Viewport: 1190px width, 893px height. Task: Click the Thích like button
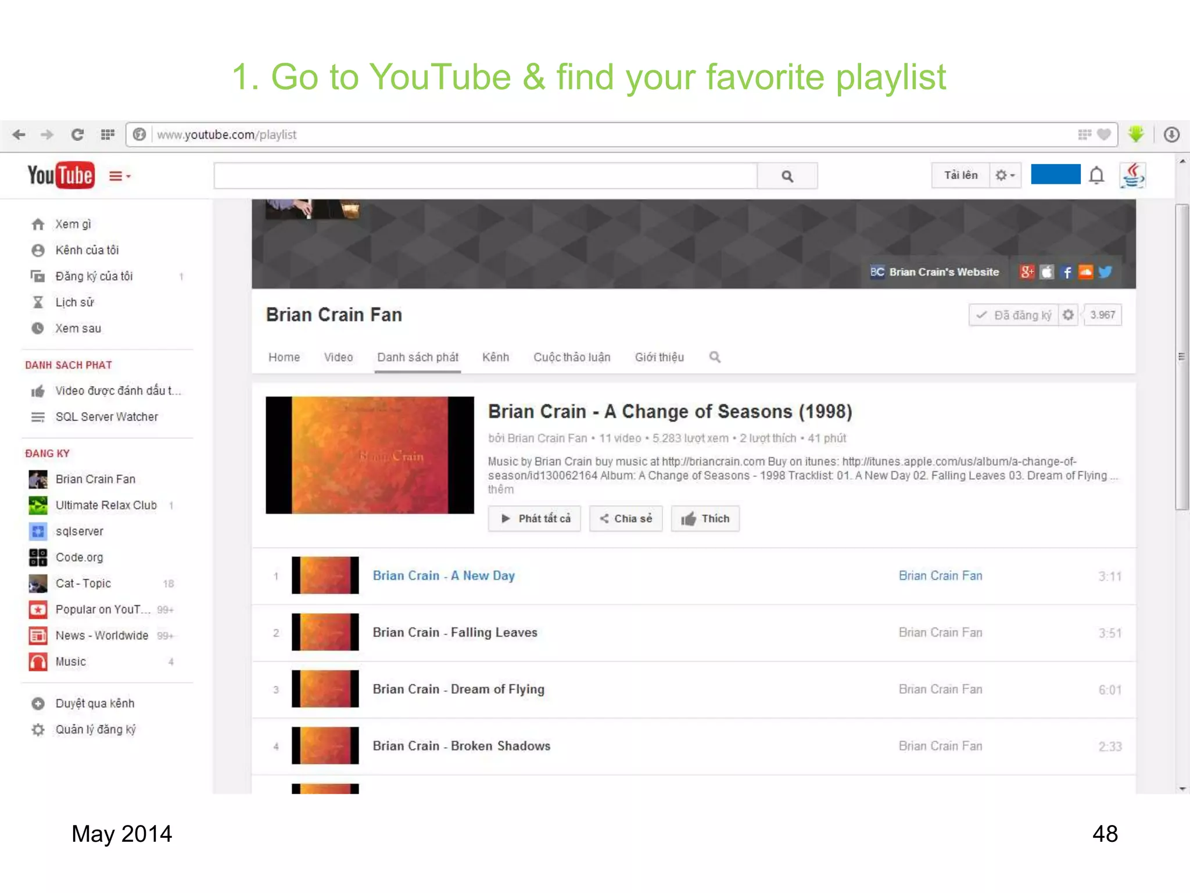pyautogui.click(x=705, y=519)
